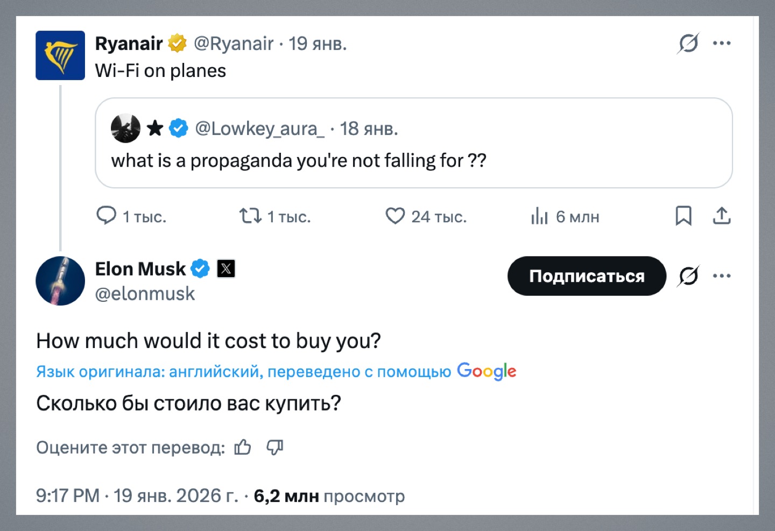Click the @Ryanair handle link

pyautogui.click(x=234, y=44)
